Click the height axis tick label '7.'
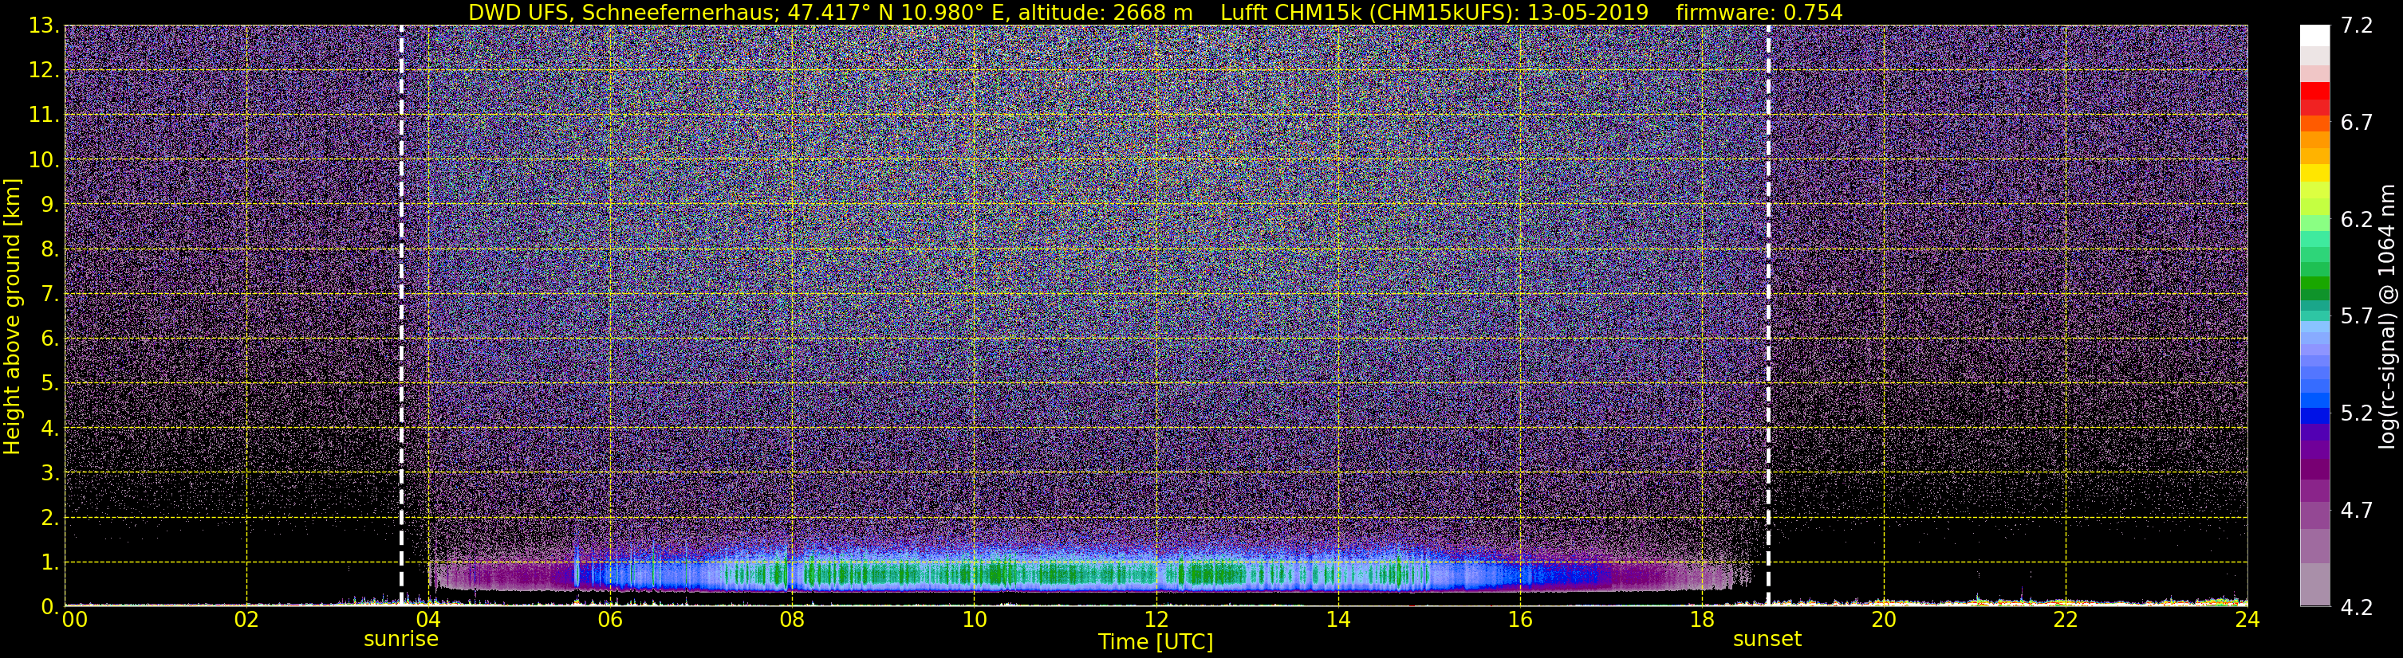Image resolution: width=2403 pixels, height=658 pixels. 49,295
